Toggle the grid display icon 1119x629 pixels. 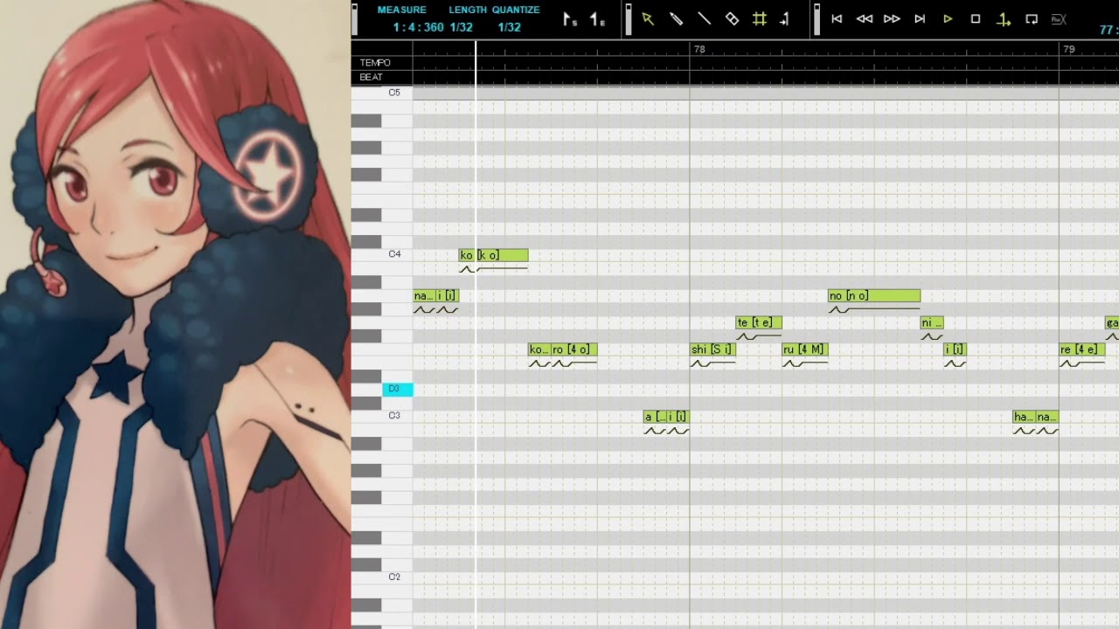coord(760,18)
